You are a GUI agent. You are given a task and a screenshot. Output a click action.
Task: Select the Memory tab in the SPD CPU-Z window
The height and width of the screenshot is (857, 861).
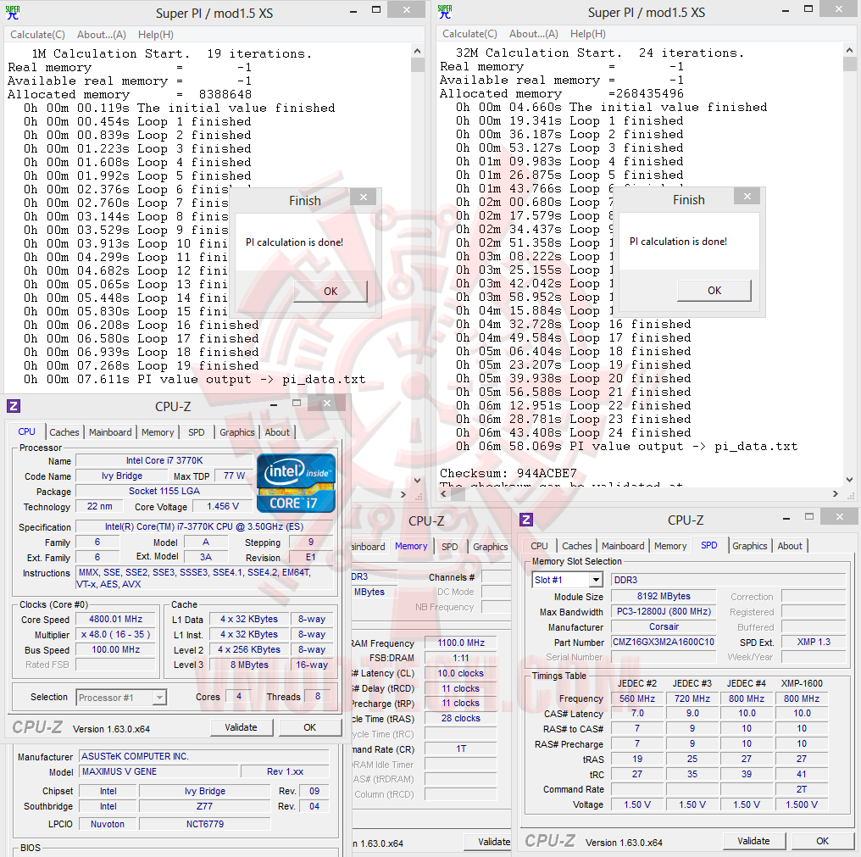point(670,546)
